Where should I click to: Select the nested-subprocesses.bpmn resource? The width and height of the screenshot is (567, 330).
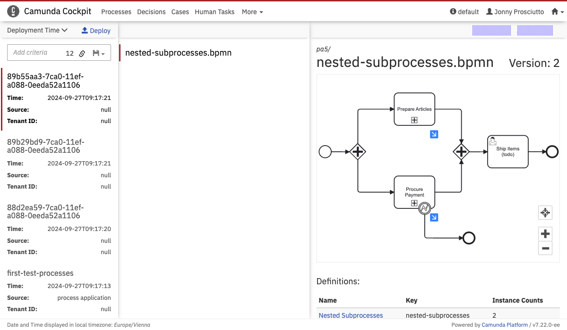click(179, 53)
